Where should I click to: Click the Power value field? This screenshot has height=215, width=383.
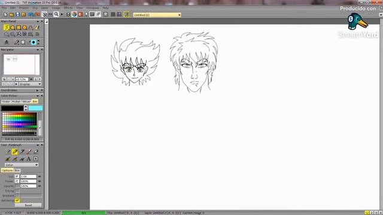point(28,181)
